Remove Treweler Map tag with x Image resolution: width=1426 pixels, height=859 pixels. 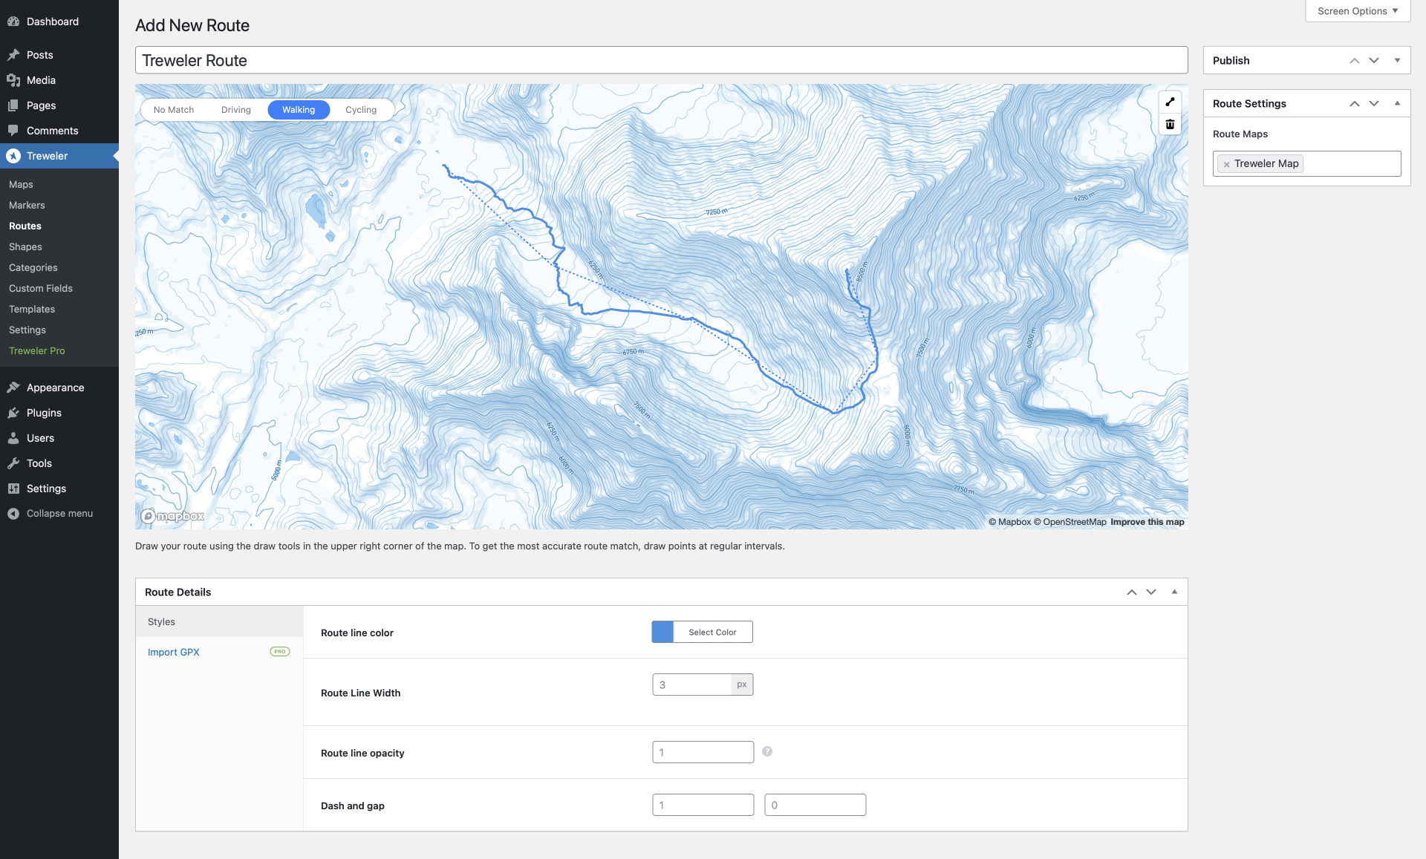click(1226, 164)
